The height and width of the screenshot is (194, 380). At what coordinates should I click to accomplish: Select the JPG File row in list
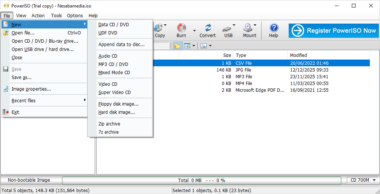point(243,70)
